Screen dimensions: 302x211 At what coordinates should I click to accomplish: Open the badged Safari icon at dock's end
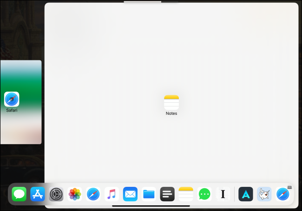[x=283, y=194]
